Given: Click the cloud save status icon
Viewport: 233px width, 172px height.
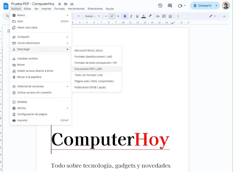Looking at the screenshot, I should 72,4.
